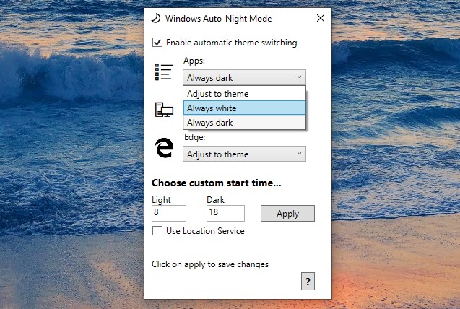This screenshot has width=460, height=309.
Task: Click the Edge: label
Action: 195,137
